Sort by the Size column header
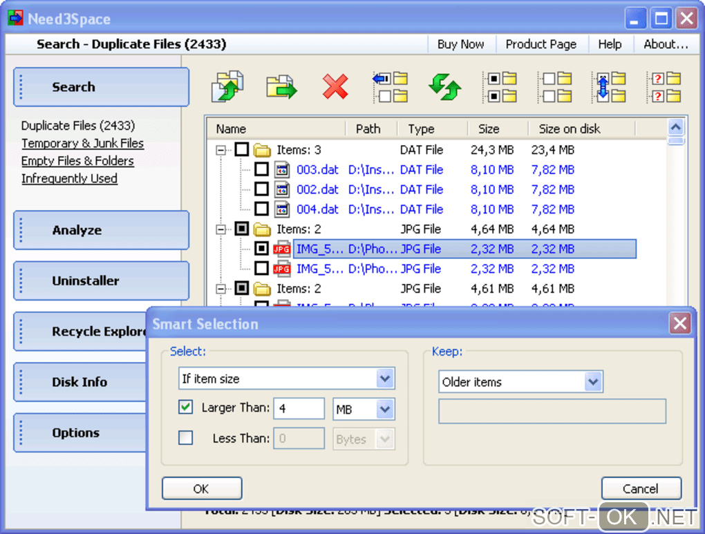Viewport: 705px width, 534px height. [x=498, y=129]
